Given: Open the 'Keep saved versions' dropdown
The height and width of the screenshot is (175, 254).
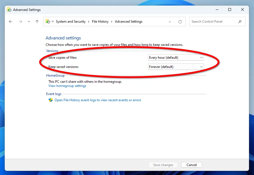Looking at the screenshot, I should 176,67.
